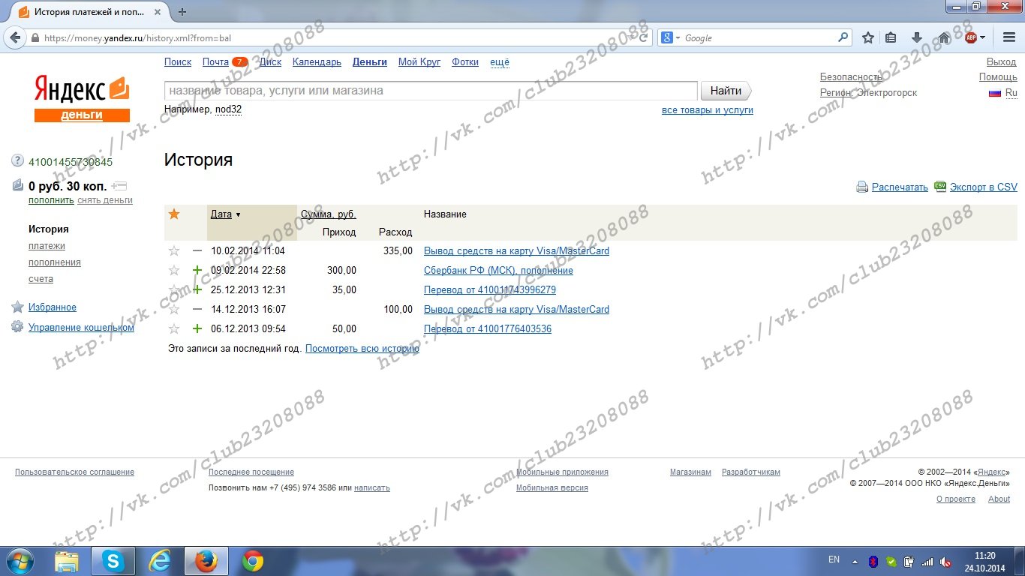1025x576 pixels.
Task: Open bookmarks list icon in toolbar
Action: 891,37
